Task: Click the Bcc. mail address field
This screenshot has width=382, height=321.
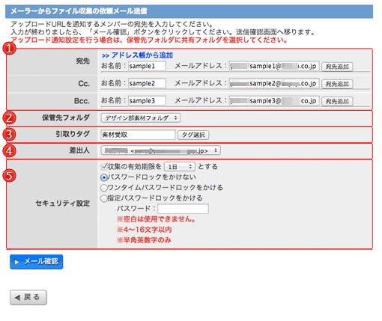Action: [274, 101]
